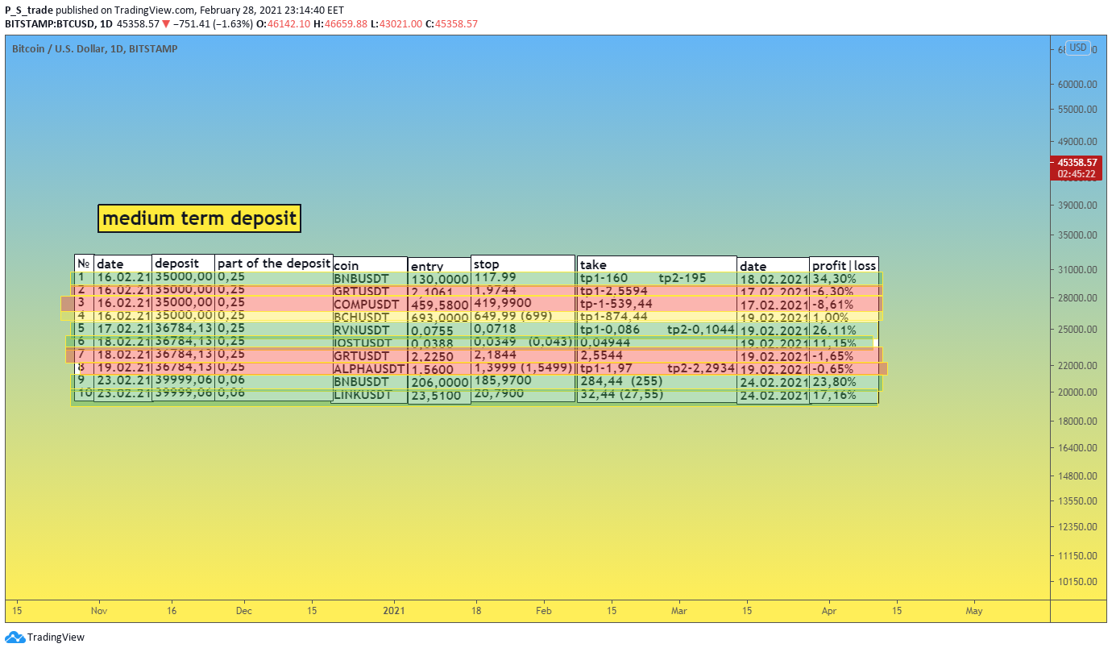Select the 'medium term deposit' yellow label
The height and width of the screenshot is (652, 1112).
200,218
